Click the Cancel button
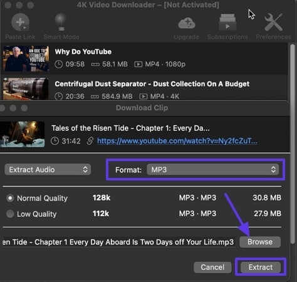Screen dimensions: 297x282 (x=212, y=268)
